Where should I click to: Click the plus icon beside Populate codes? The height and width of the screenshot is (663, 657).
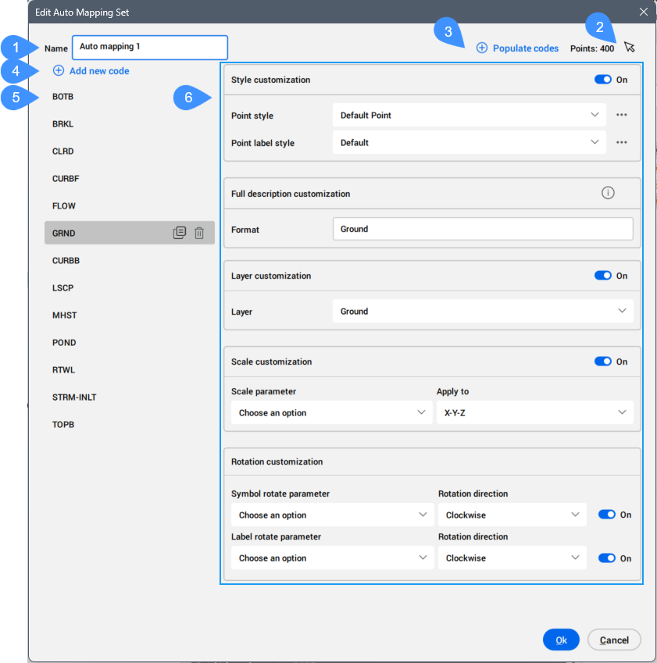(x=482, y=48)
